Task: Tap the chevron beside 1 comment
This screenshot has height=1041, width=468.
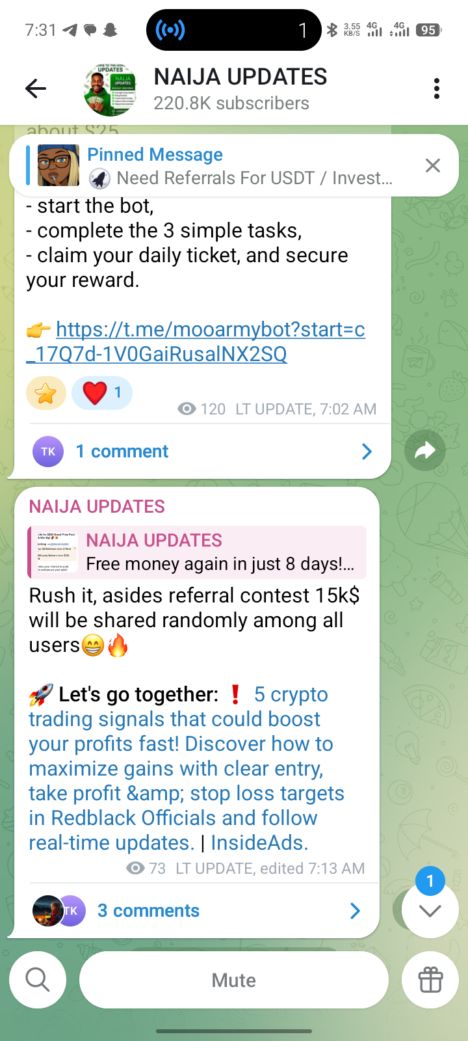Action: coord(367,452)
